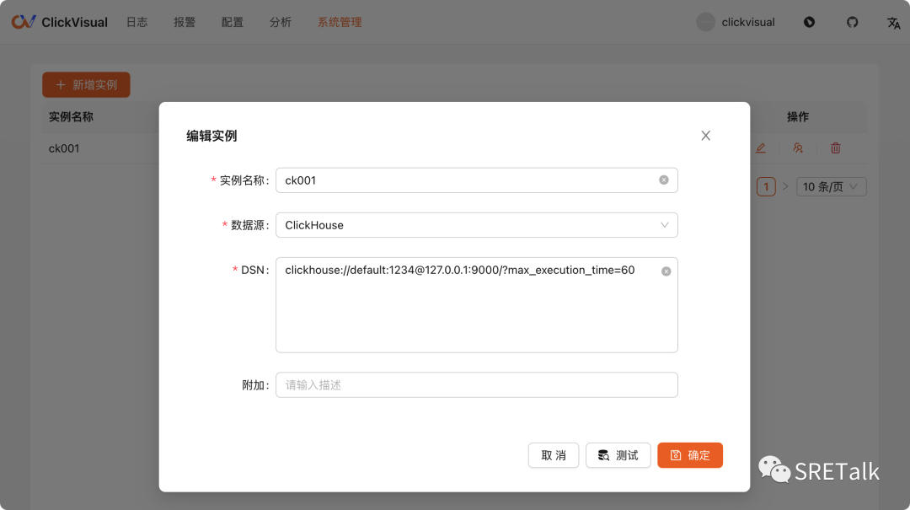This screenshot has width=910, height=510.
Task: Click the delete trash icon for ck001
Action: (836, 148)
